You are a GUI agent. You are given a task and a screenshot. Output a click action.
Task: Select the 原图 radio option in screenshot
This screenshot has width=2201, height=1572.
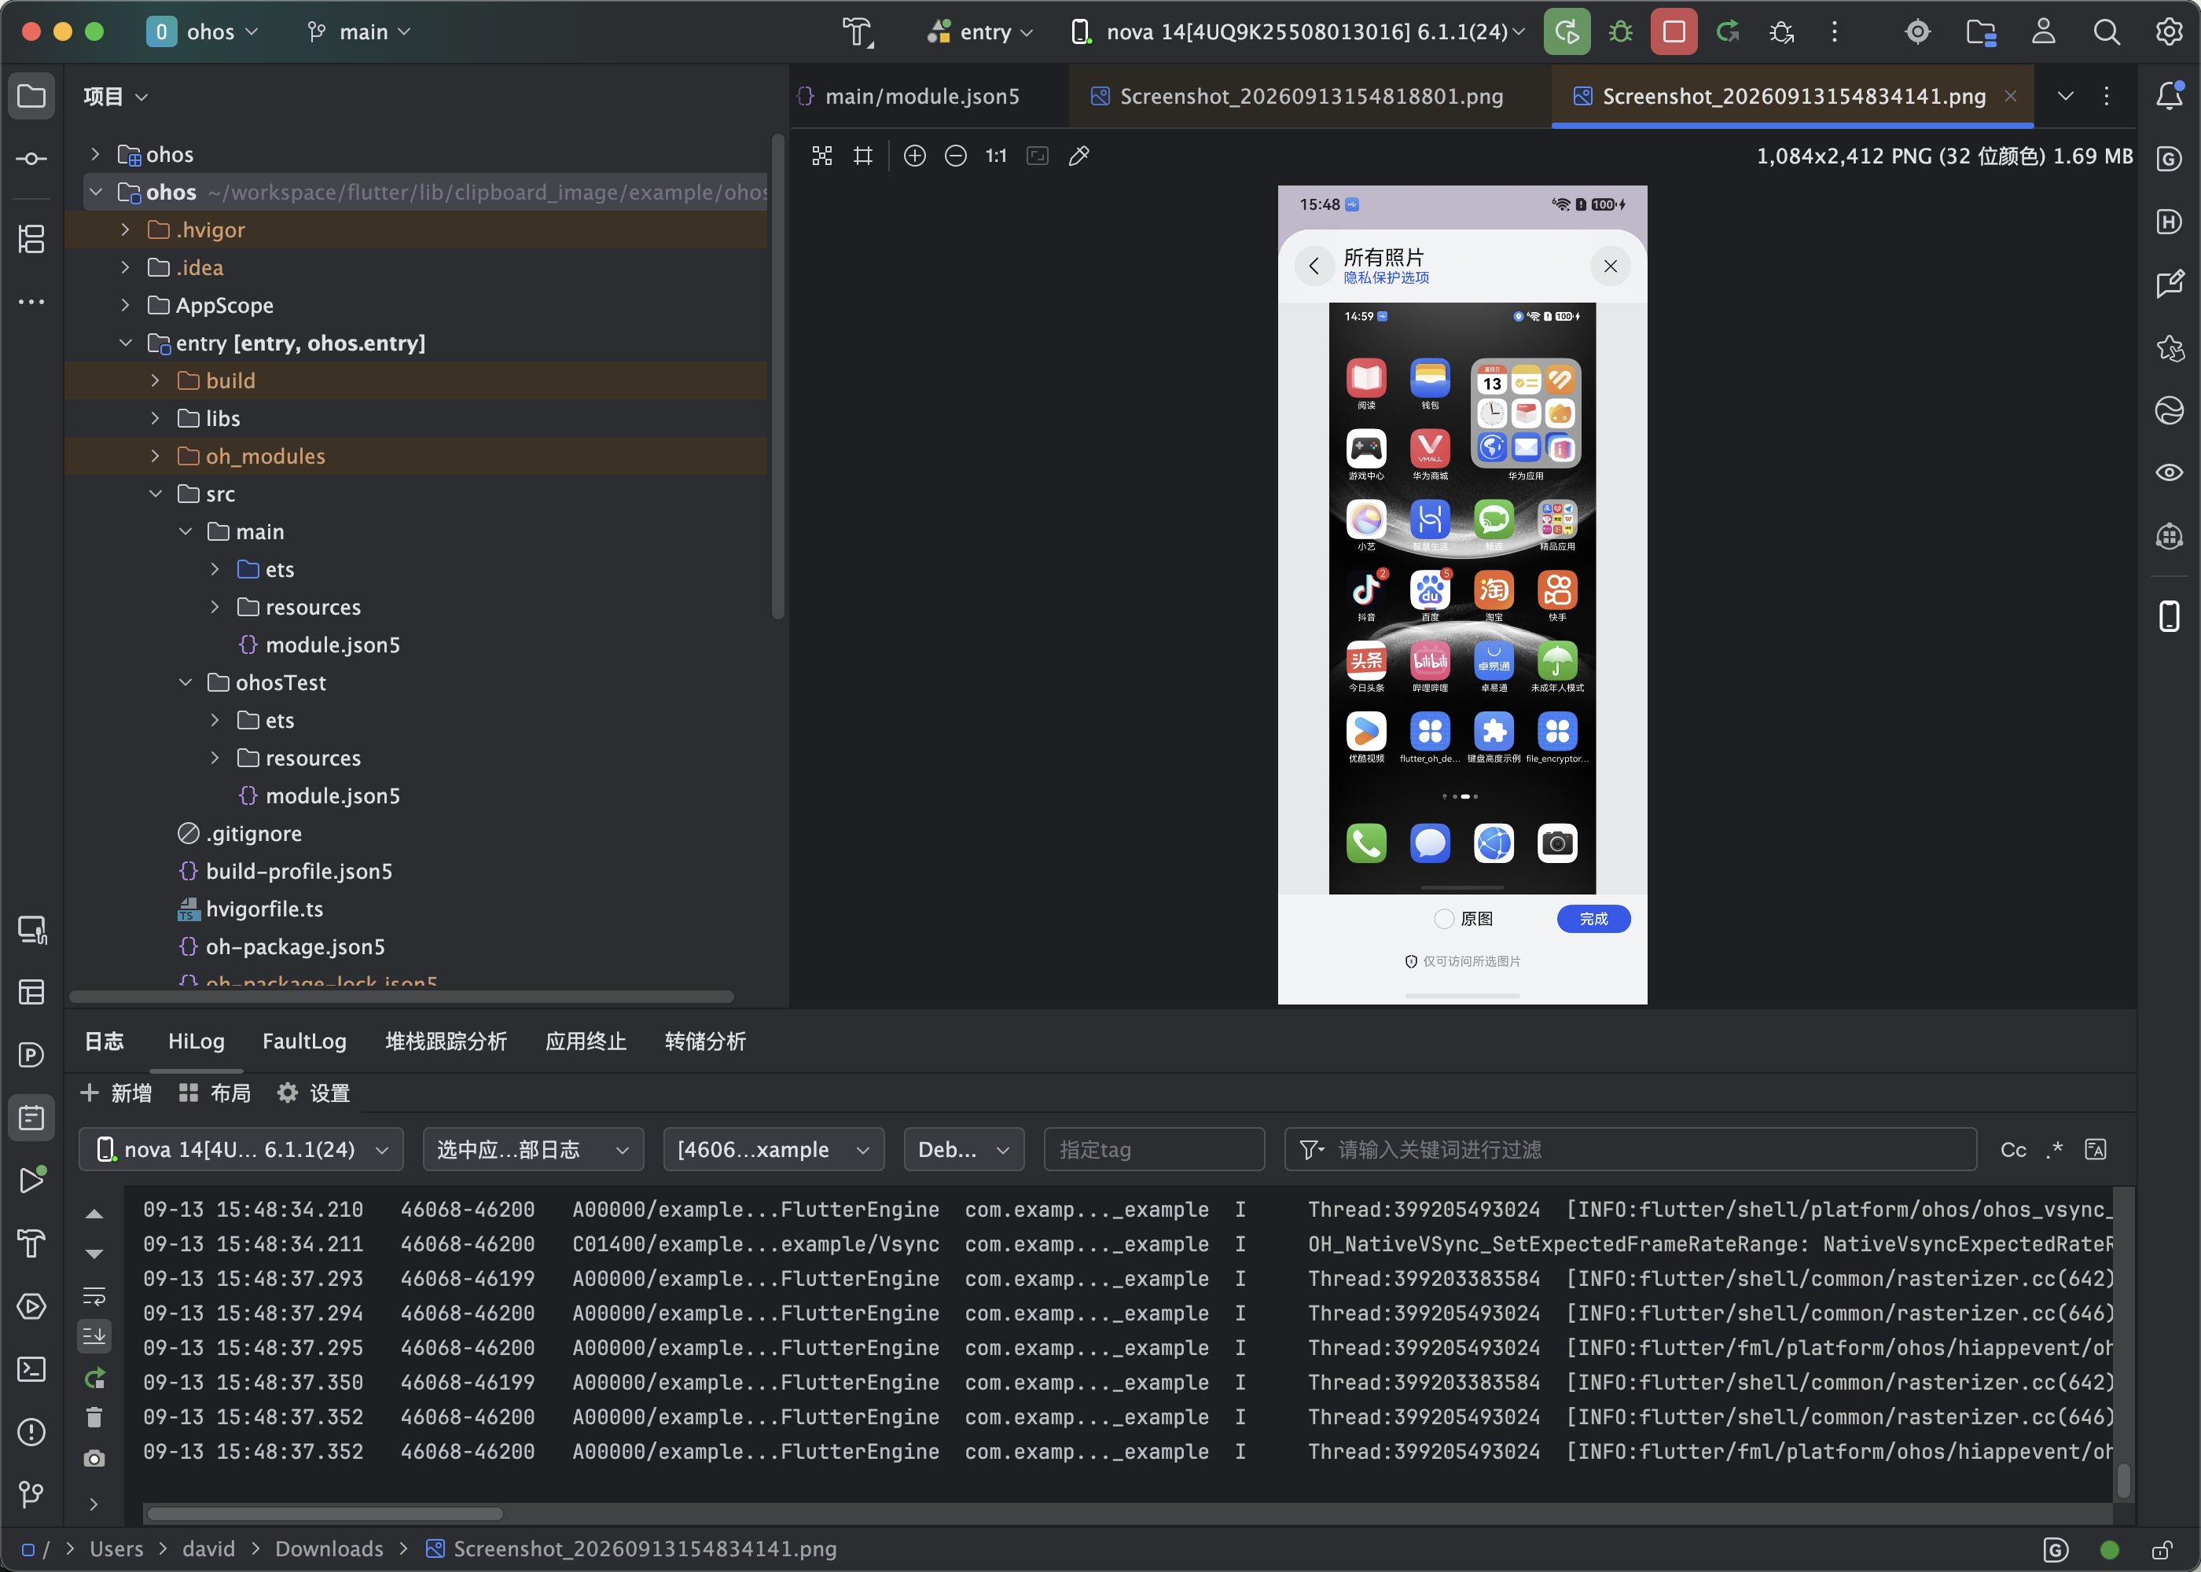pos(1443,919)
